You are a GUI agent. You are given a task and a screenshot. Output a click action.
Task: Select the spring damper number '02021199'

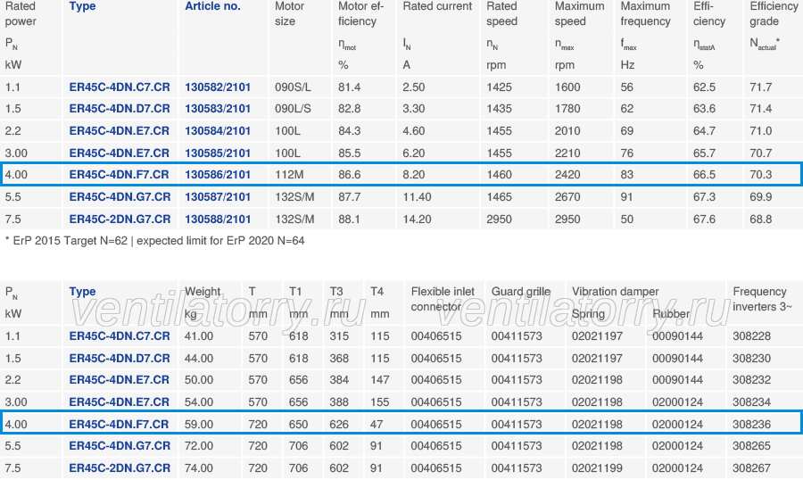click(597, 468)
